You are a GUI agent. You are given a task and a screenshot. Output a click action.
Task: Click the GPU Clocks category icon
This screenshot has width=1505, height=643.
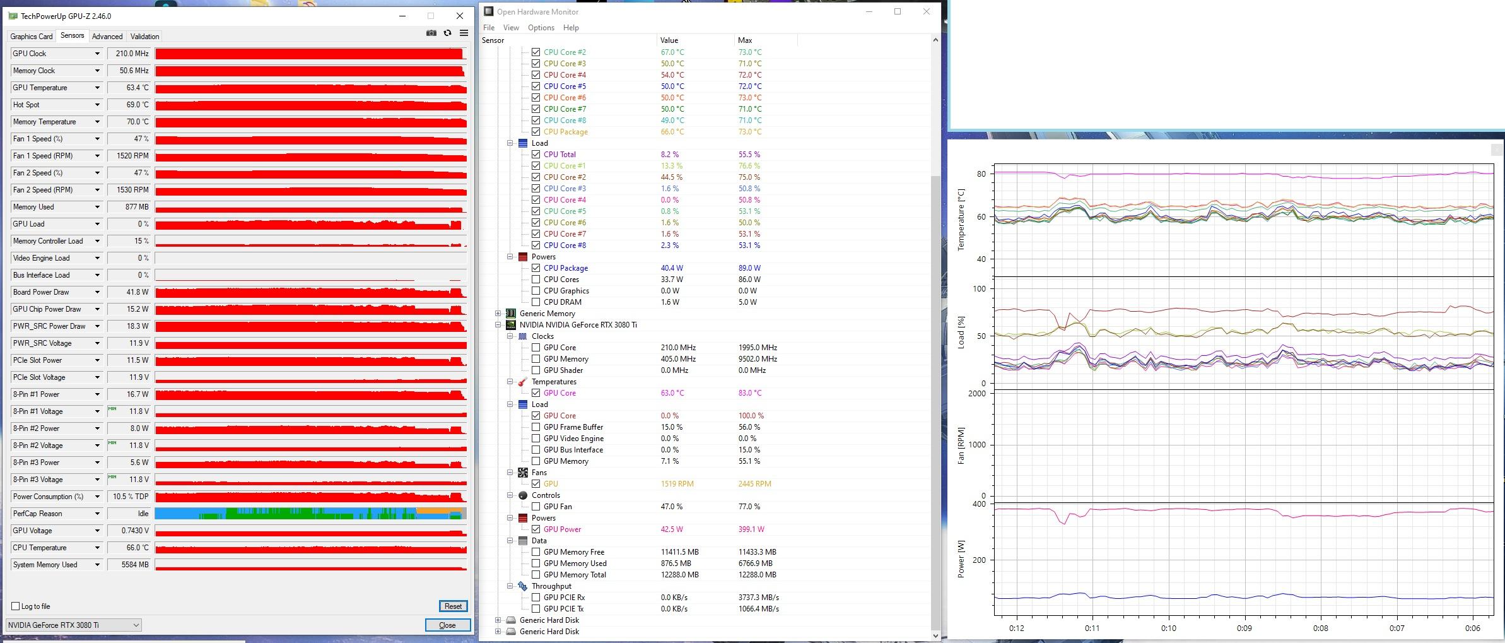tap(523, 336)
